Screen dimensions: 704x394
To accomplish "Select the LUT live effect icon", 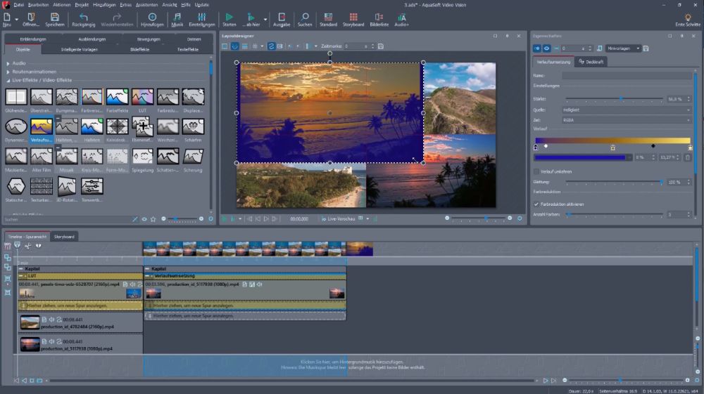I will 142,97.
